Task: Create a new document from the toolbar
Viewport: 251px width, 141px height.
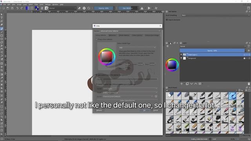Action: coord(4,8)
